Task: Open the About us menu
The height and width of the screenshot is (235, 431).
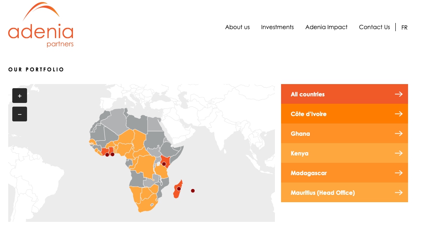Action: click(237, 27)
